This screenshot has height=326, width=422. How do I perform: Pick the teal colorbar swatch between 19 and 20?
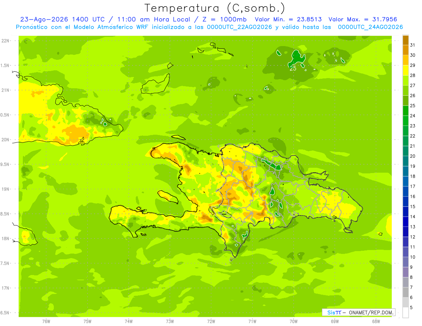tap(405, 161)
